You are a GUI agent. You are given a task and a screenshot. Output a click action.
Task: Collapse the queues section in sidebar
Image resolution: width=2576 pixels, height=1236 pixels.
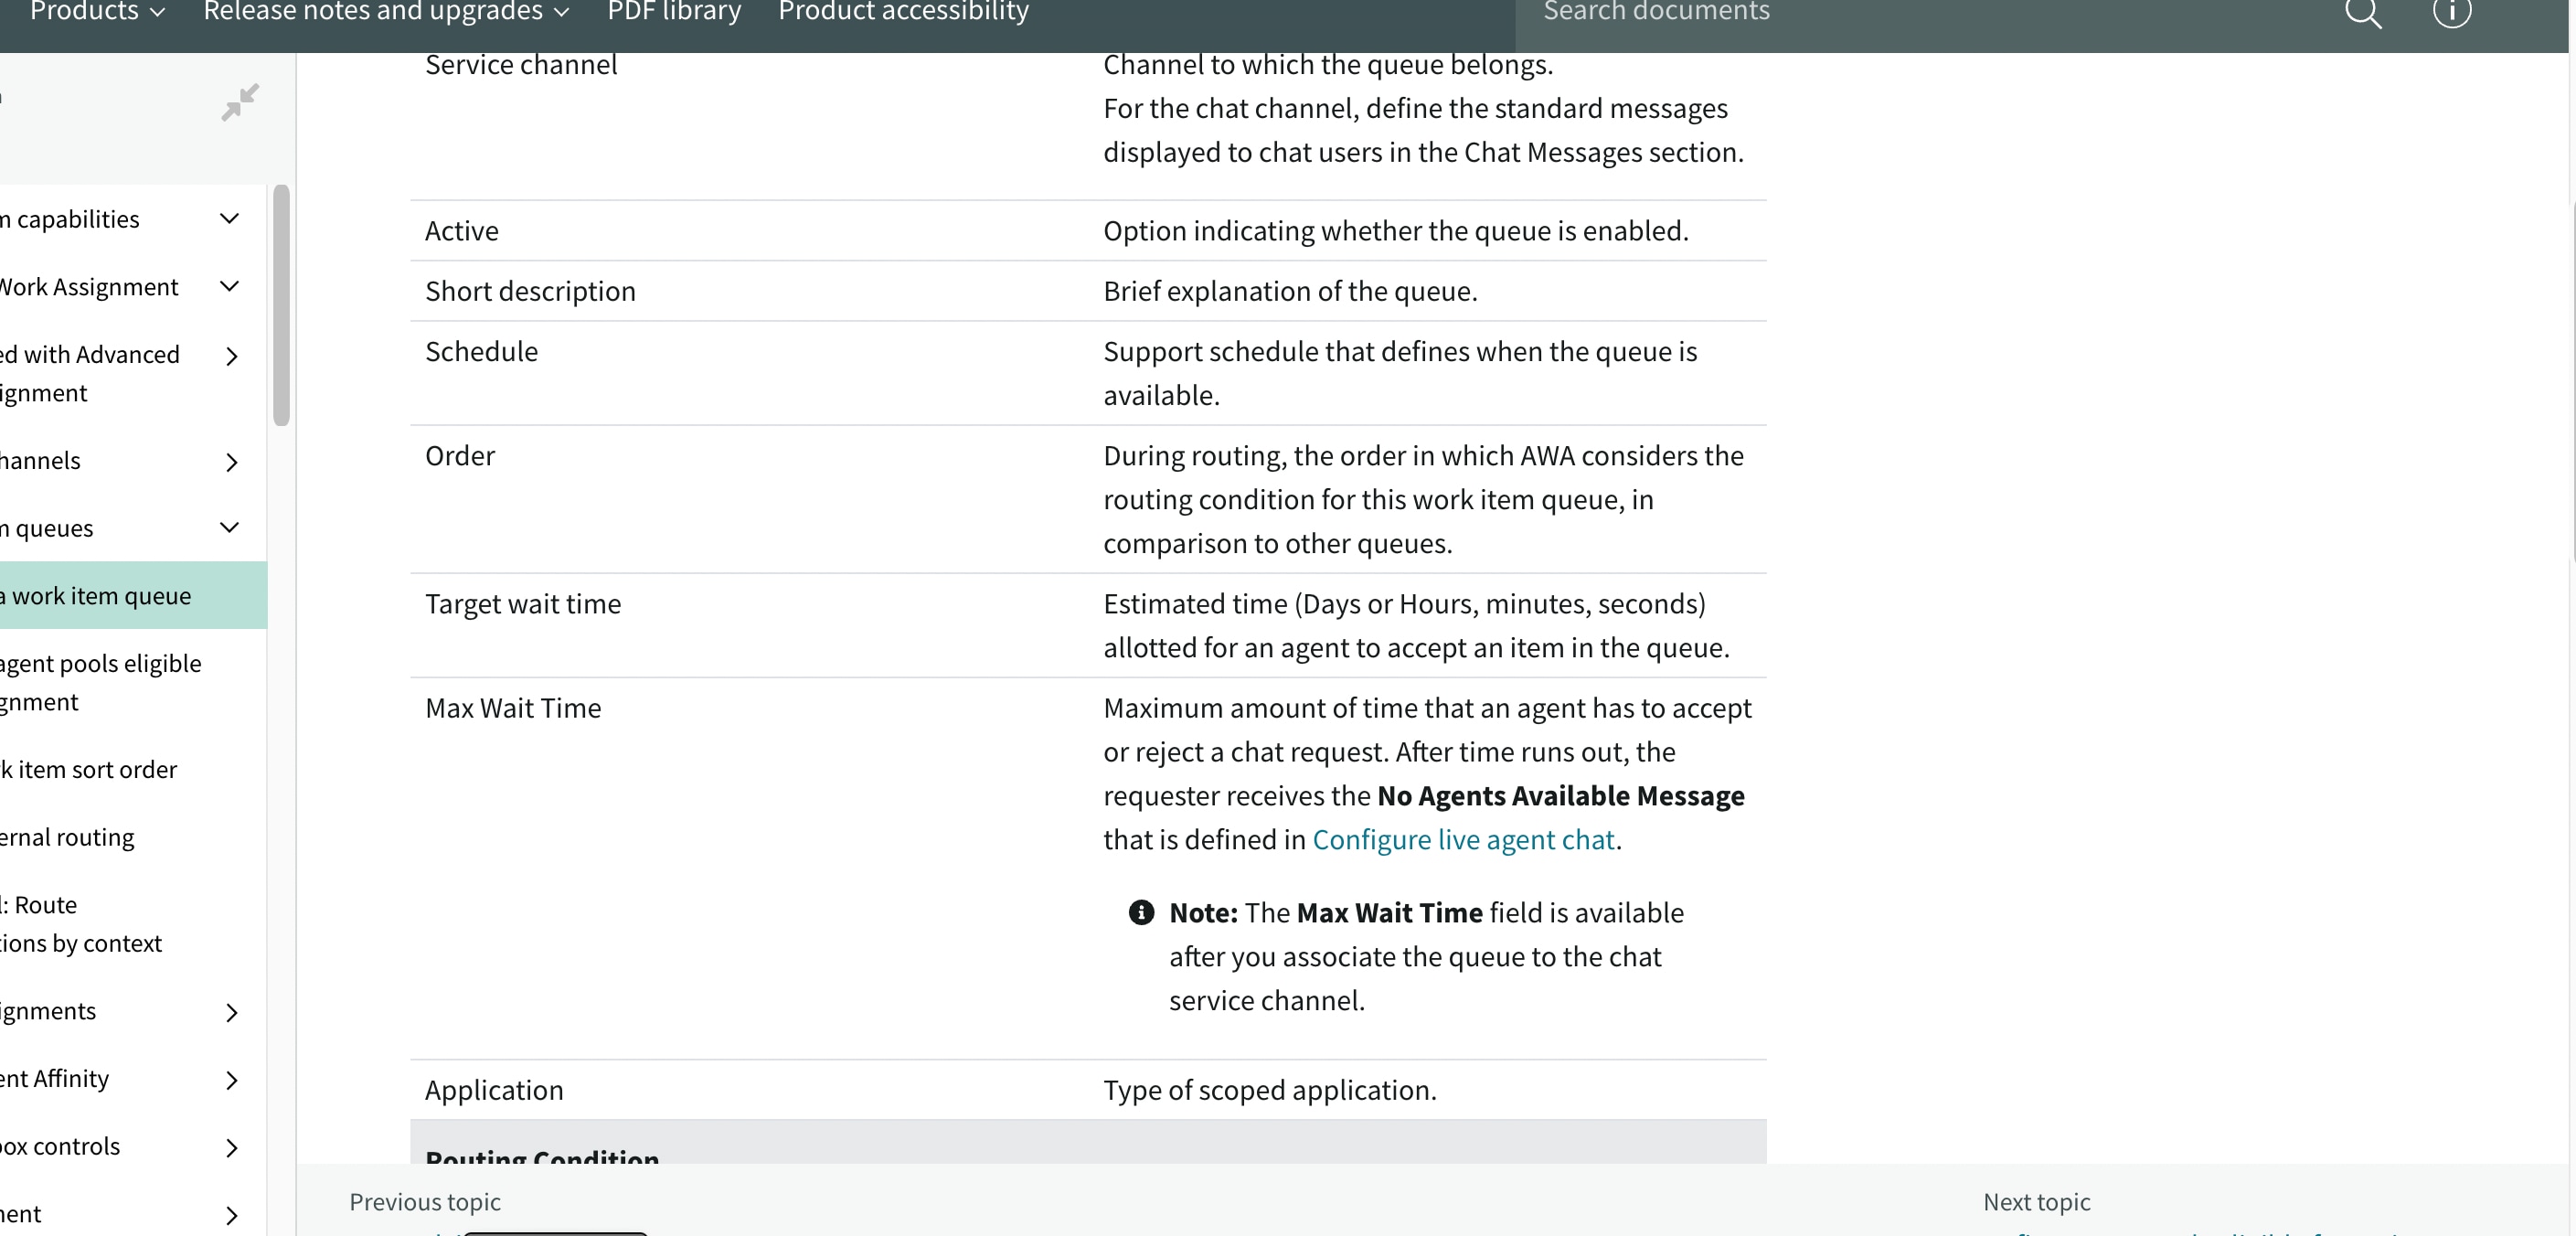[x=229, y=528]
